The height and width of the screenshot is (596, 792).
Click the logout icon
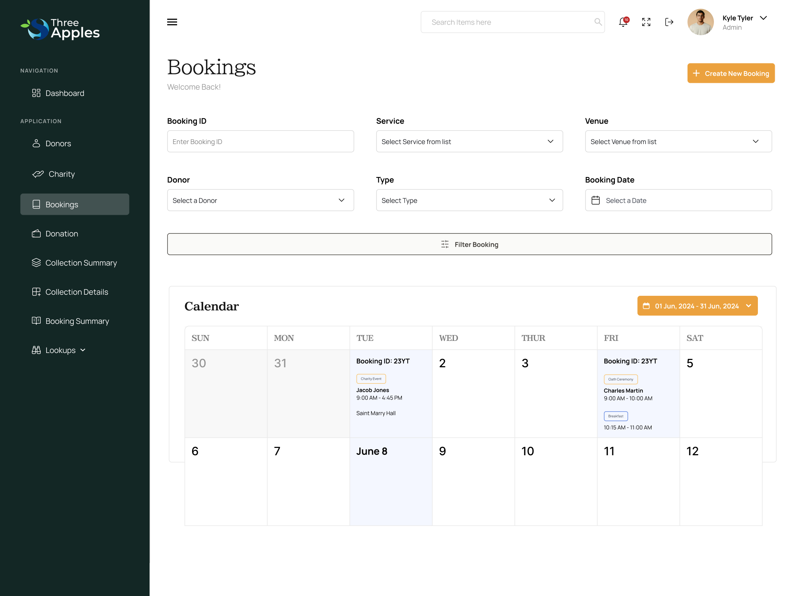669,22
